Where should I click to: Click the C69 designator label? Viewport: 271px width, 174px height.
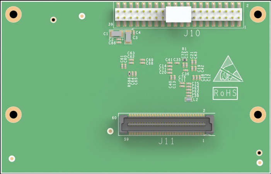tap(150, 60)
